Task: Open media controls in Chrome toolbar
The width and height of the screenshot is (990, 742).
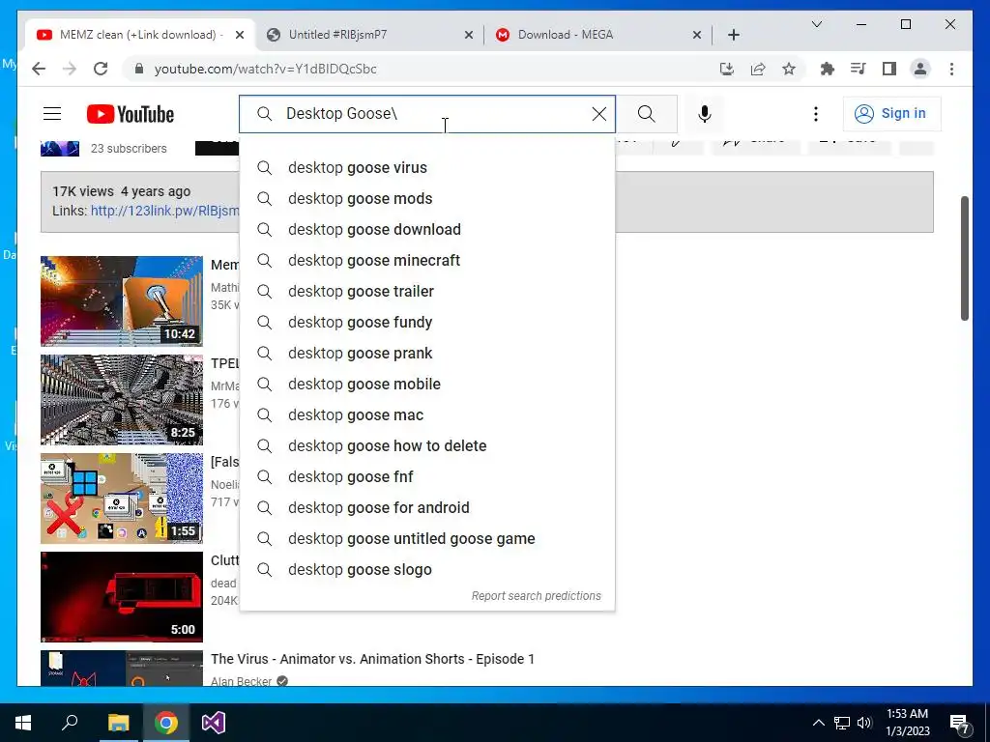Action: (859, 69)
